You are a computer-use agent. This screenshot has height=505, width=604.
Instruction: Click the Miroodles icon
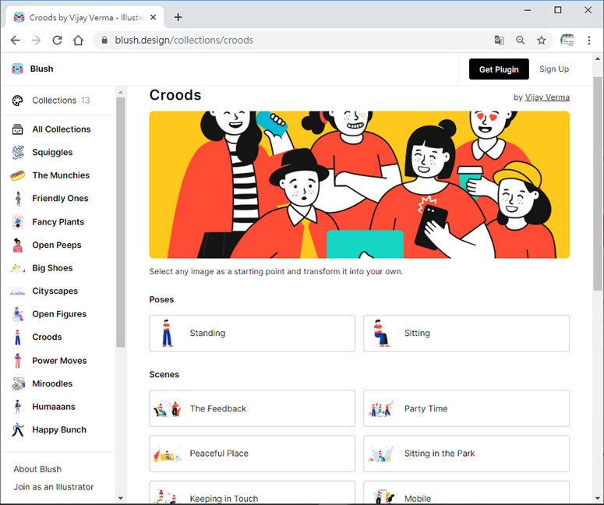click(18, 384)
